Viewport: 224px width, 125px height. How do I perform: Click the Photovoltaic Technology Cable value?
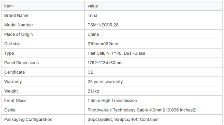coord(142,110)
